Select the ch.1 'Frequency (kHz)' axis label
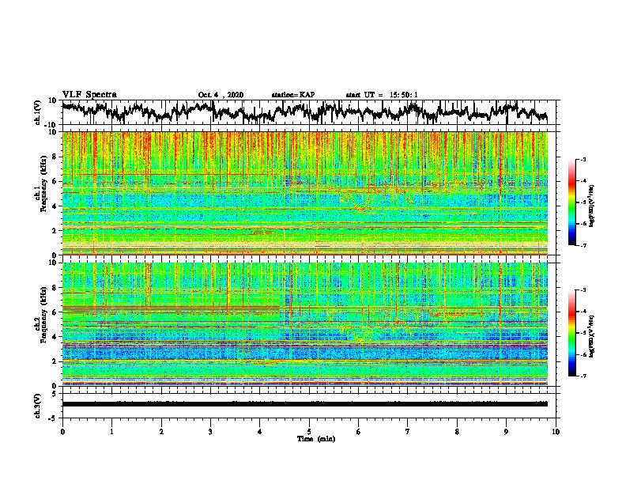This screenshot has width=626, height=484. coord(44,184)
